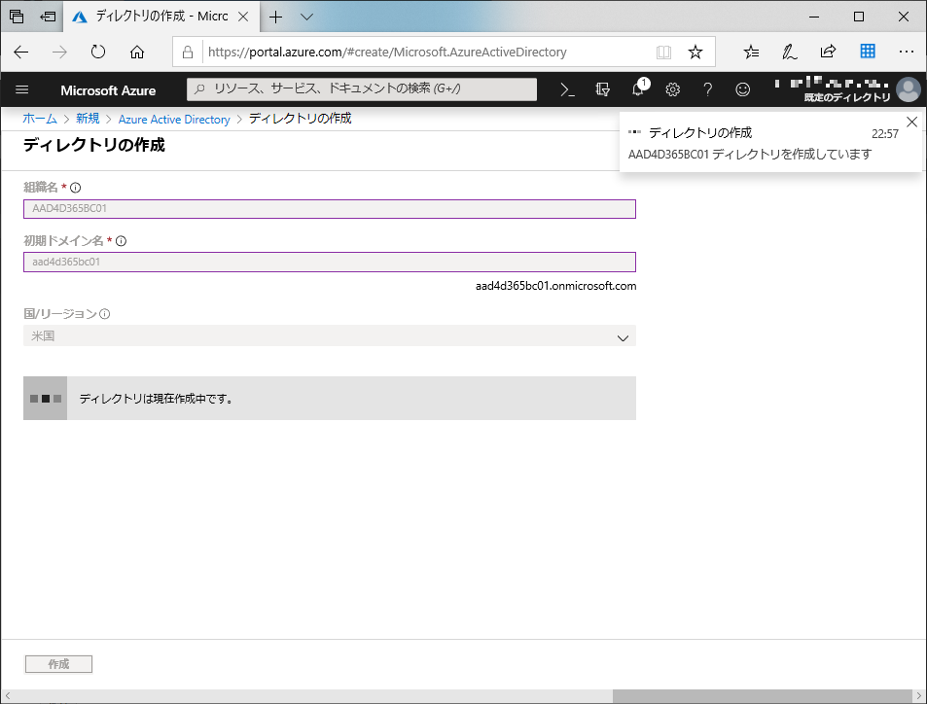Open the notifications bell

tap(638, 89)
